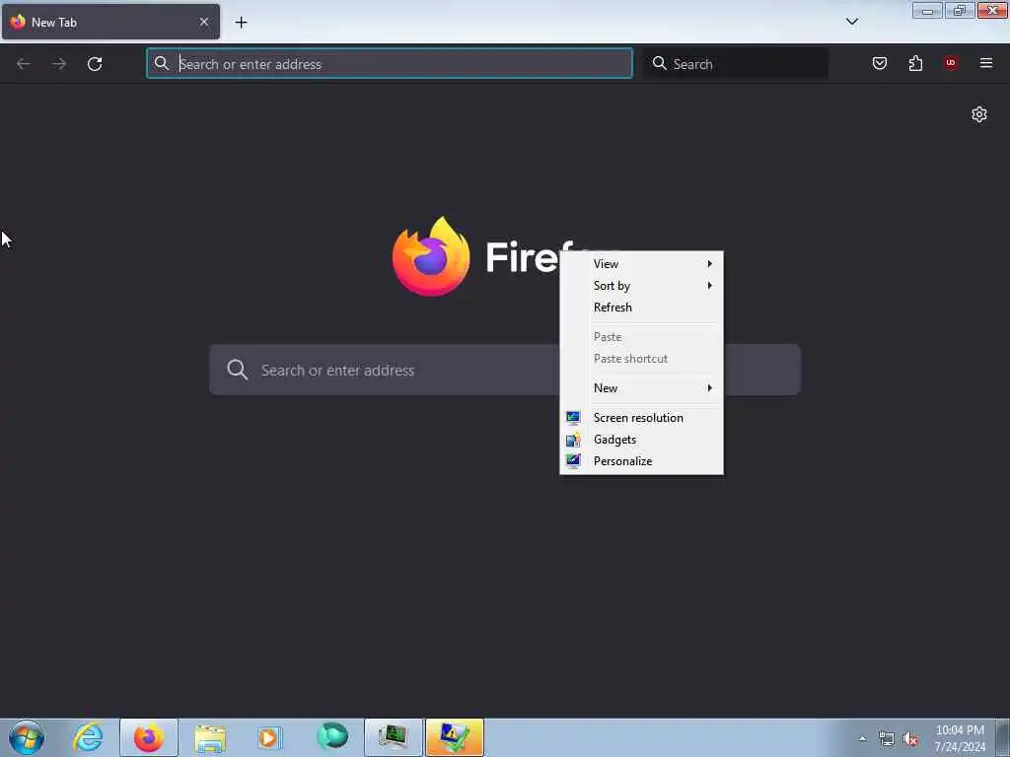Image resolution: width=1010 pixels, height=757 pixels.
Task: Open the teal round app on the taskbar
Action: coord(332,736)
